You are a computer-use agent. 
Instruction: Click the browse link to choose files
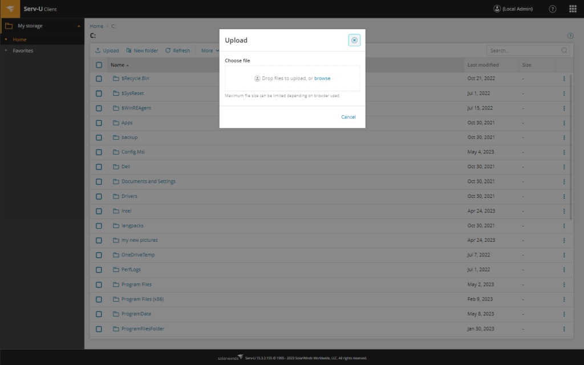pos(323,78)
